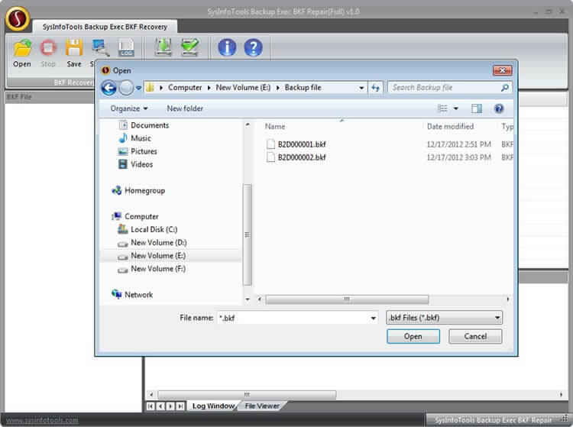The height and width of the screenshot is (427, 573).
Task: Click the main window bottom horizontal scrollbar
Action: [247, 394]
